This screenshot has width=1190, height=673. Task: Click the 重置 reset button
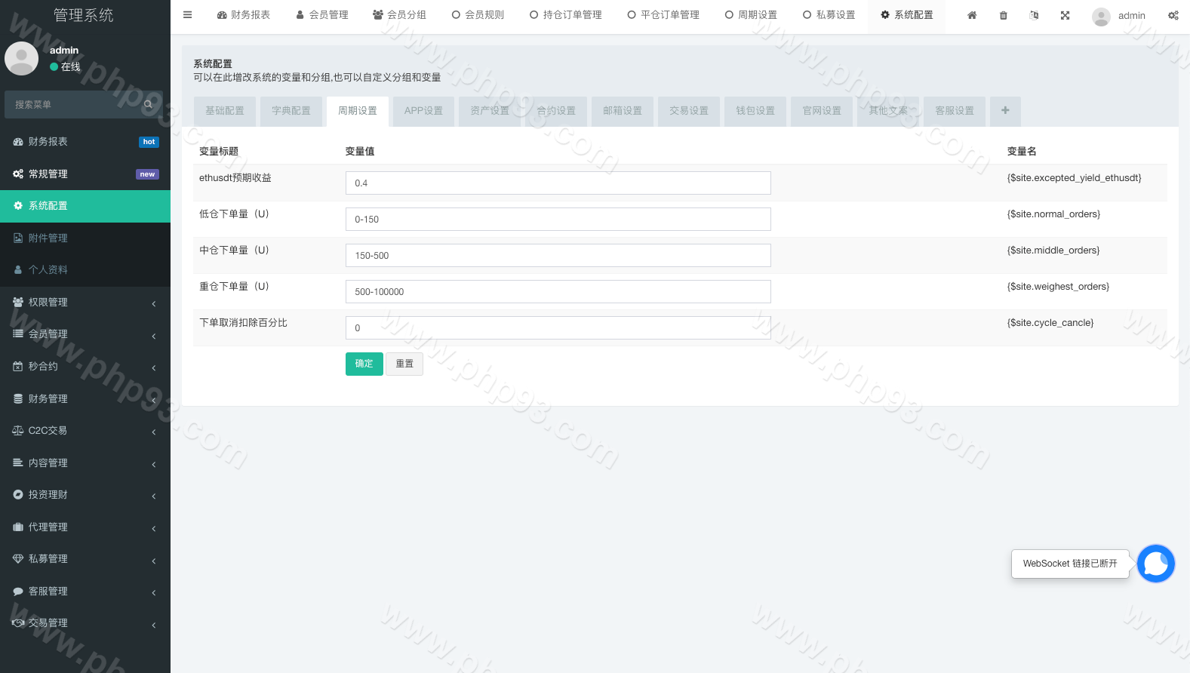click(404, 364)
